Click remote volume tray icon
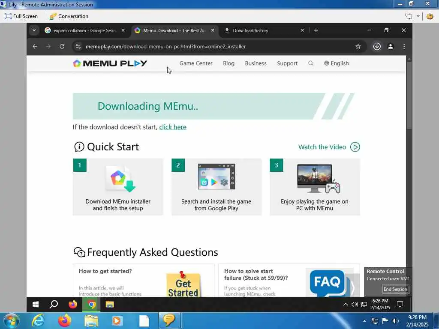Image resolution: width=439 pixels, height=329 pixels. tap(355, 305)
